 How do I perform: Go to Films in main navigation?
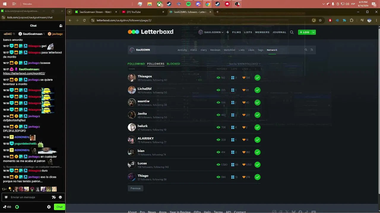click(237, 32)
